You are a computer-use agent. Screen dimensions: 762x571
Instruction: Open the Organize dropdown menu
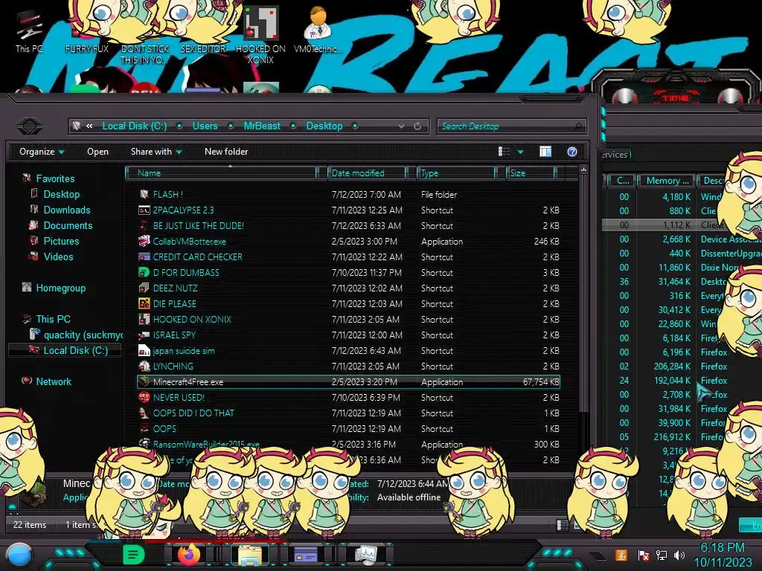tap(42, 152)
